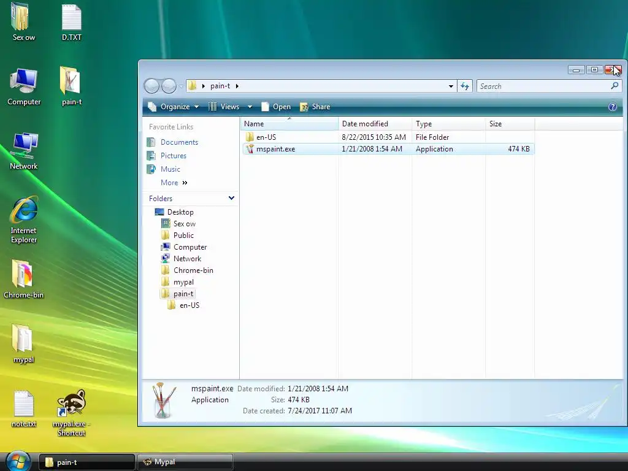Sort by the Size column header

(510, 124)
